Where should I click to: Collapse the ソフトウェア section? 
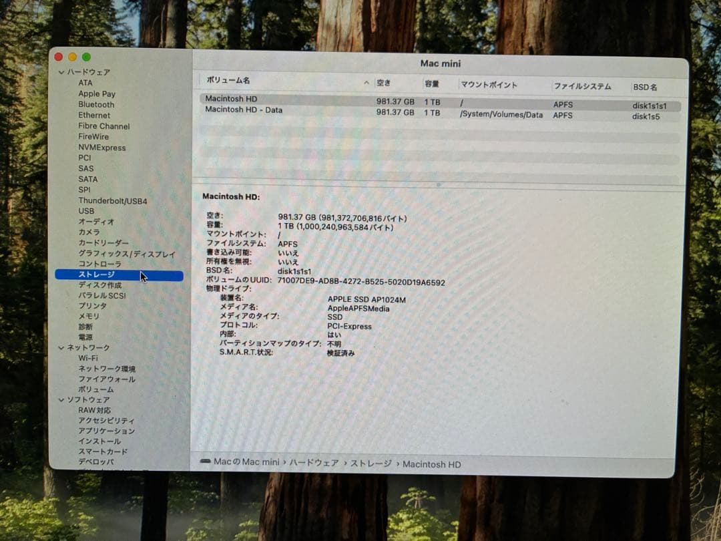click(61, 400)
